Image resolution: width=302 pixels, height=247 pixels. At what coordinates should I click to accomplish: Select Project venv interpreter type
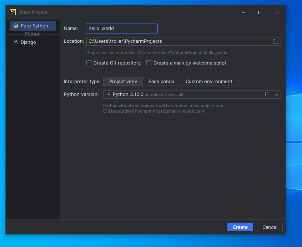(x=123, y=82)
